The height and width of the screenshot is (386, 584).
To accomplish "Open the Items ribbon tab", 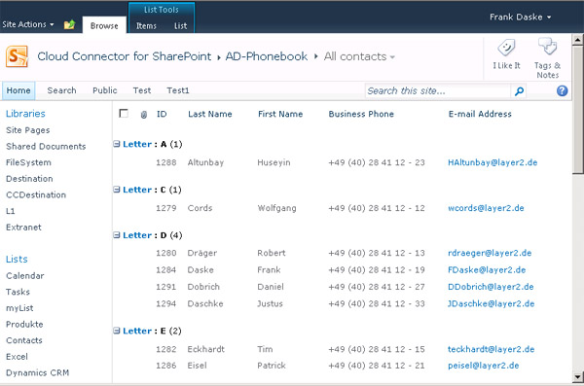I will click(146, 25).
